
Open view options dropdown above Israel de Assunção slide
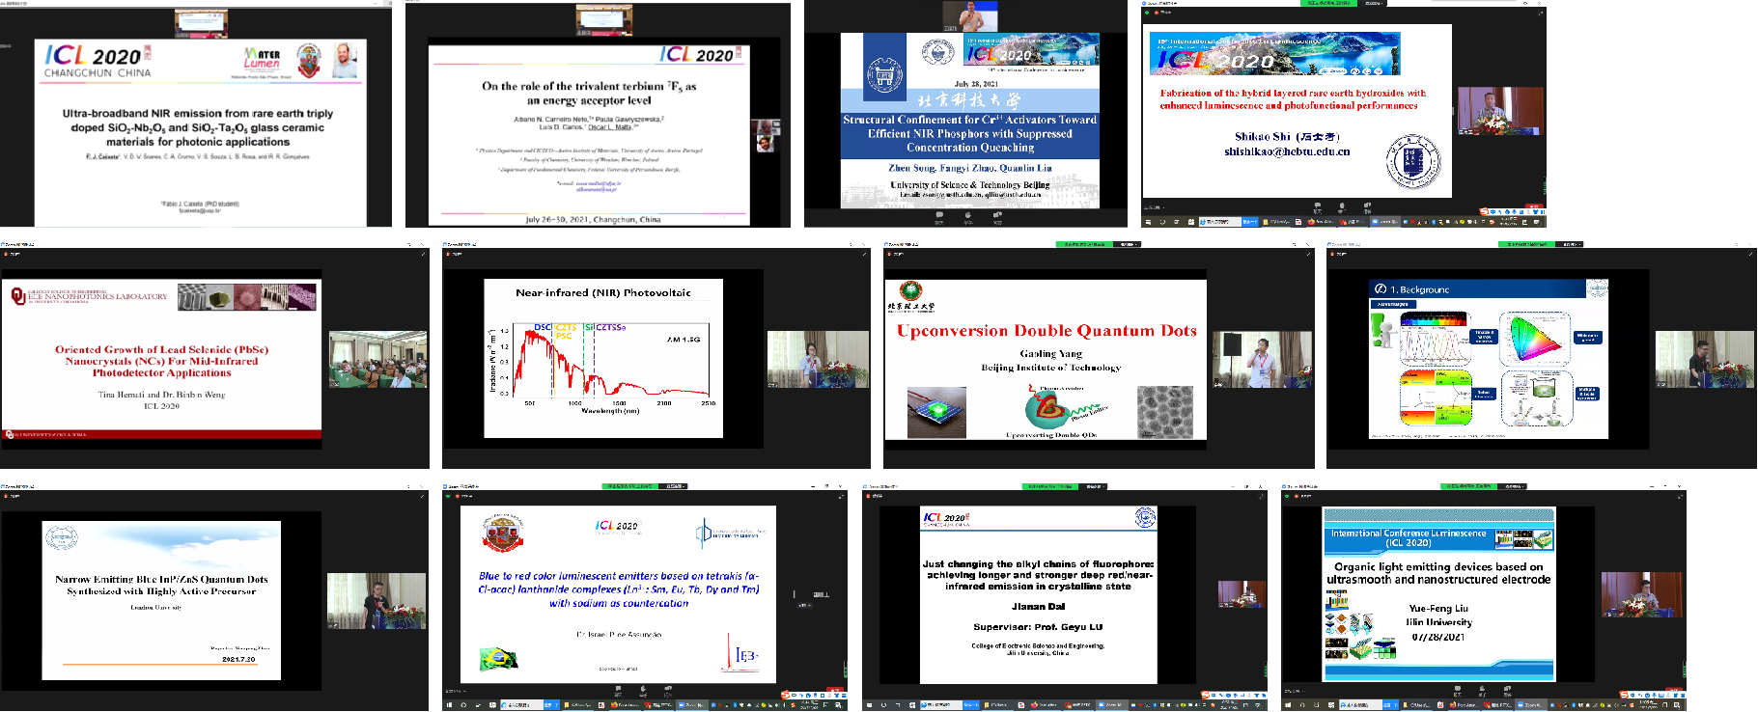tap(674, 486)
